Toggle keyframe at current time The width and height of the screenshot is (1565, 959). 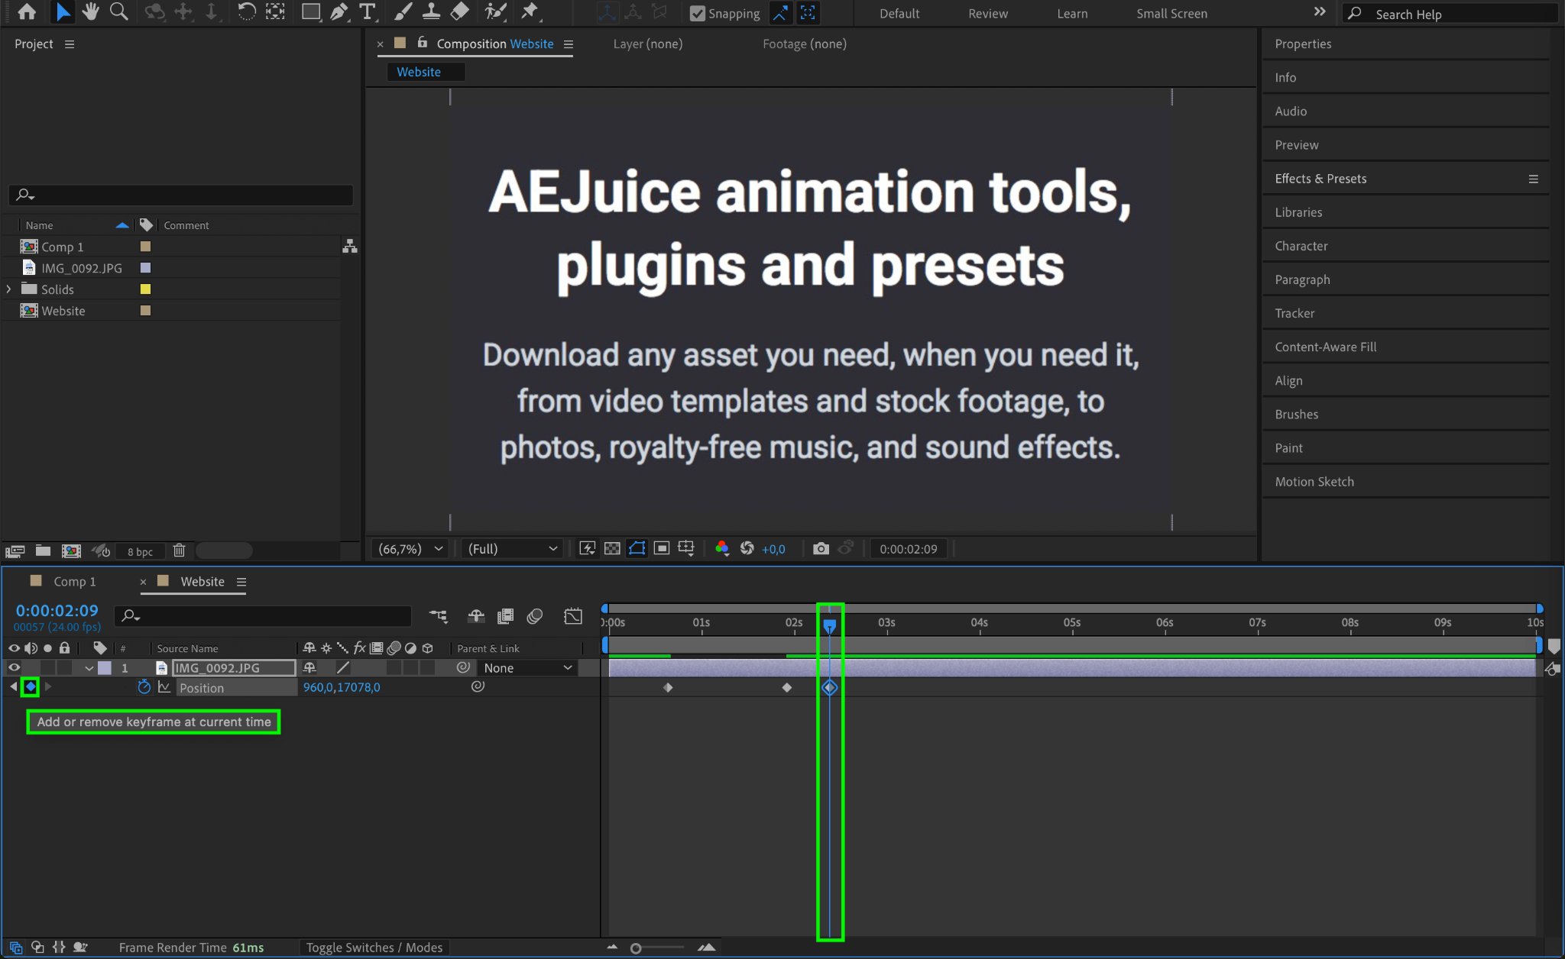click(31, 687)
